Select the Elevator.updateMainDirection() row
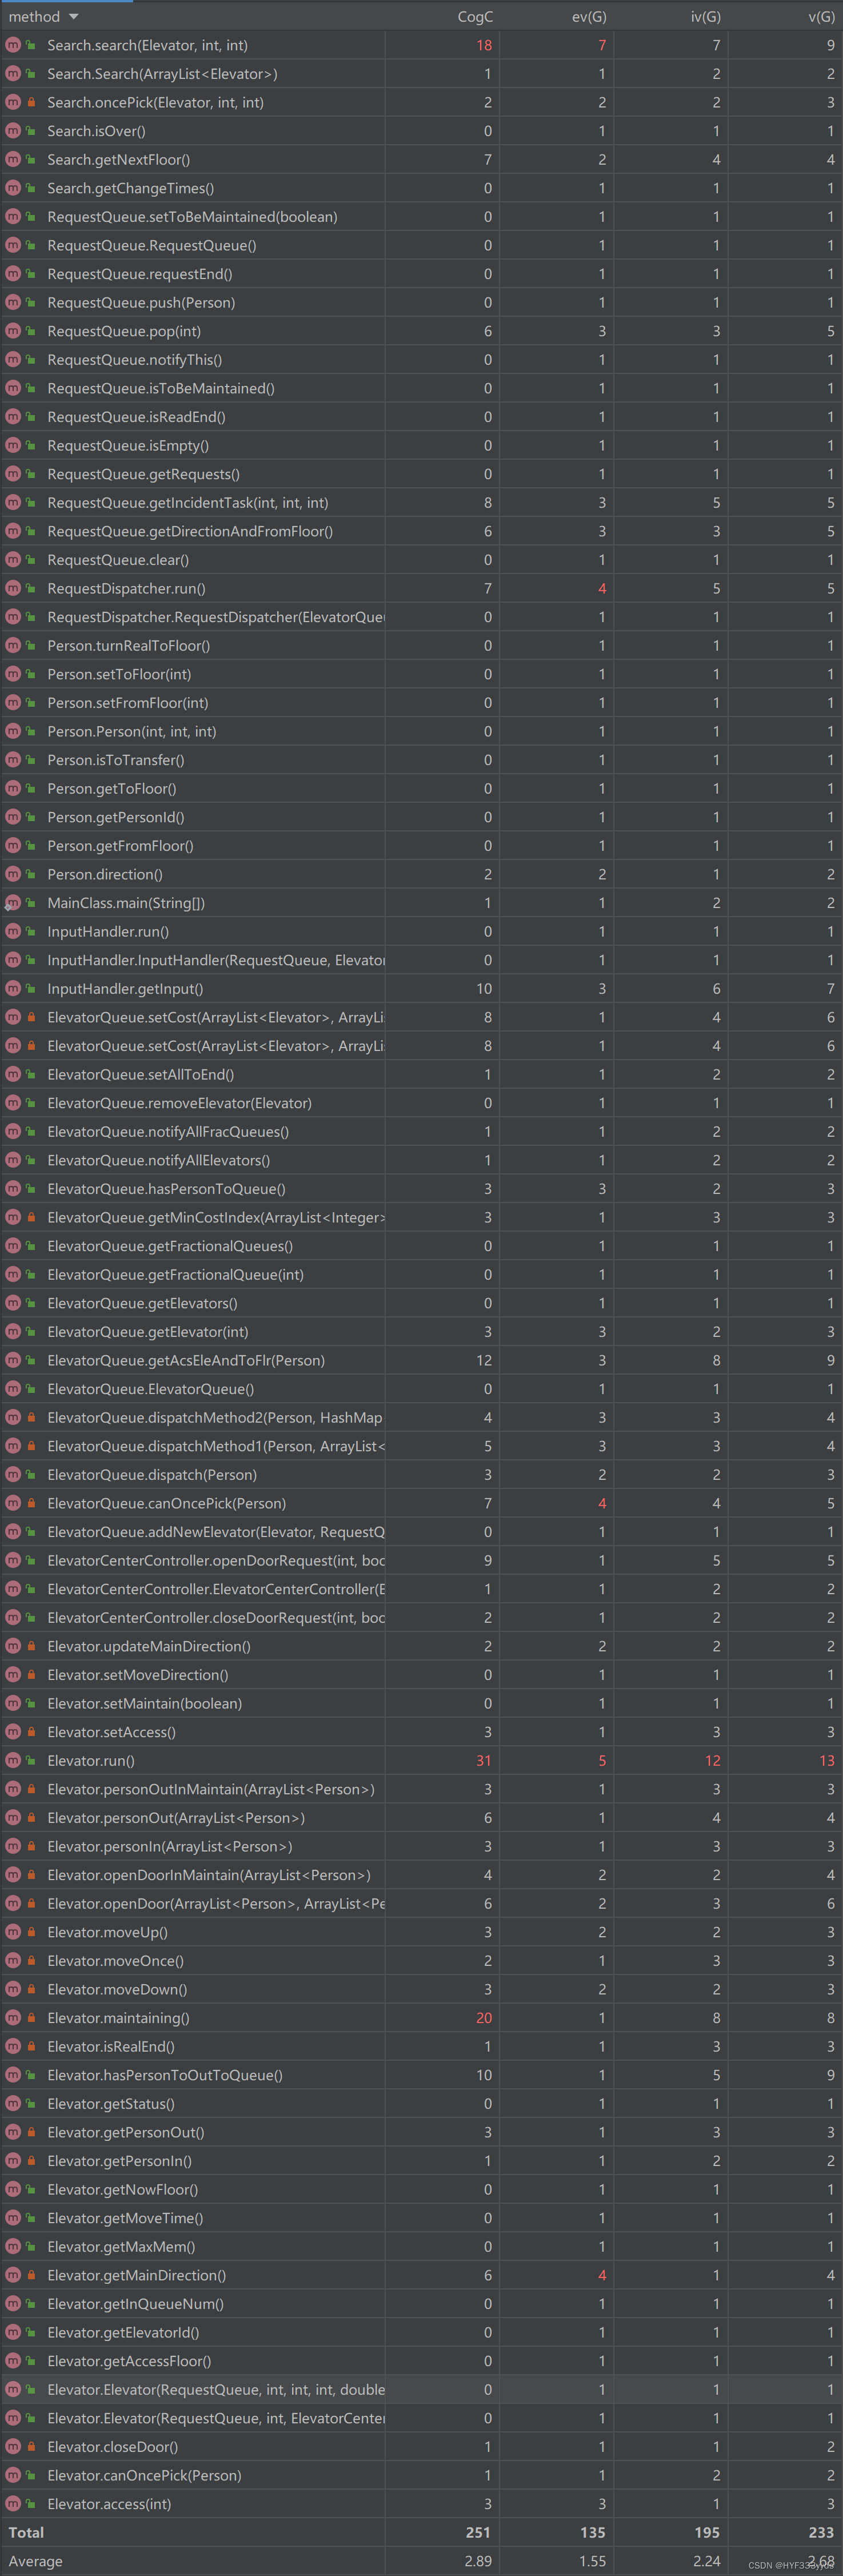This screenshot has width=843, height=2576. click(x=421, y=1646)
